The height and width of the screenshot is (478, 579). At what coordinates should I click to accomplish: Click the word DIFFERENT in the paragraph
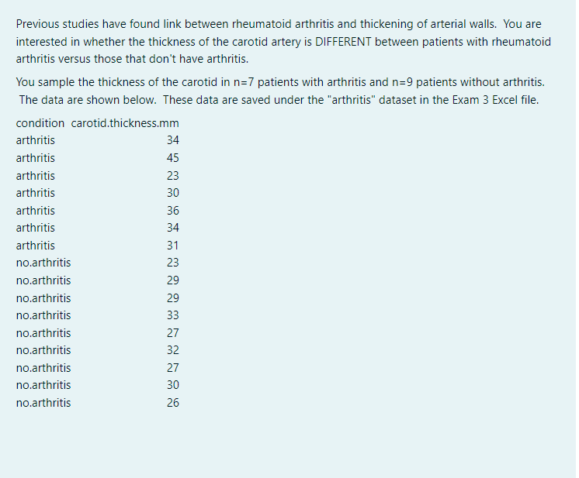pyautogui.click(x=343, y=42)
